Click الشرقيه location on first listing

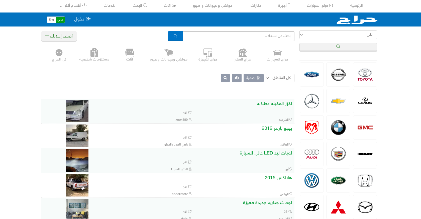tap(285, 120)
